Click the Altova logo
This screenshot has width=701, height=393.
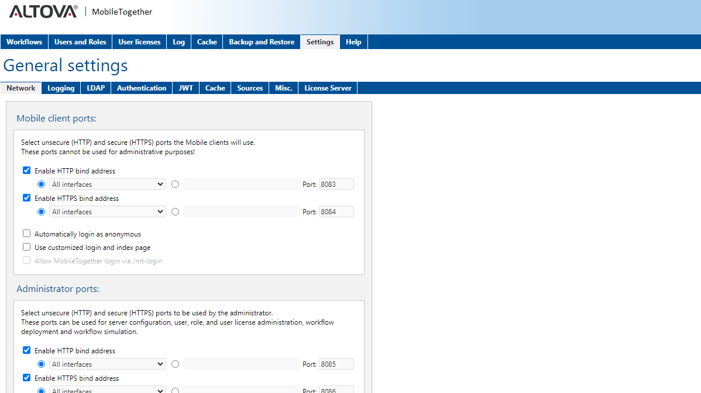(x=43, y=12)
